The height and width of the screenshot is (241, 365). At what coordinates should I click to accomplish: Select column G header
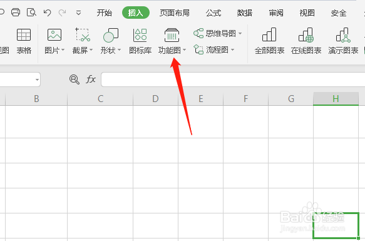pos(290,99)
